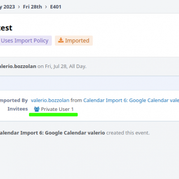Viewport: 179px width, 179px height.
Task: Click the Invitees property label
Action: point(17,109)
